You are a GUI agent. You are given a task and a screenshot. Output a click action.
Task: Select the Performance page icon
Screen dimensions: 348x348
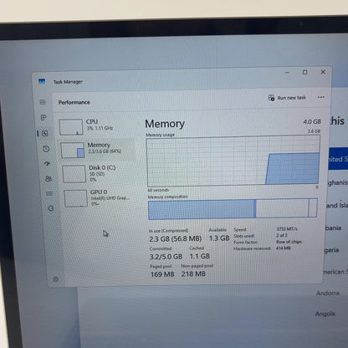[45, 133]
